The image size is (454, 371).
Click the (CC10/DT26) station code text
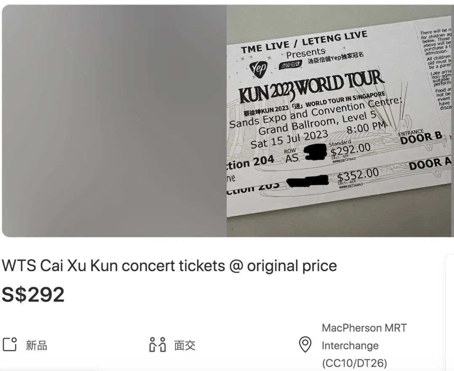354,363
